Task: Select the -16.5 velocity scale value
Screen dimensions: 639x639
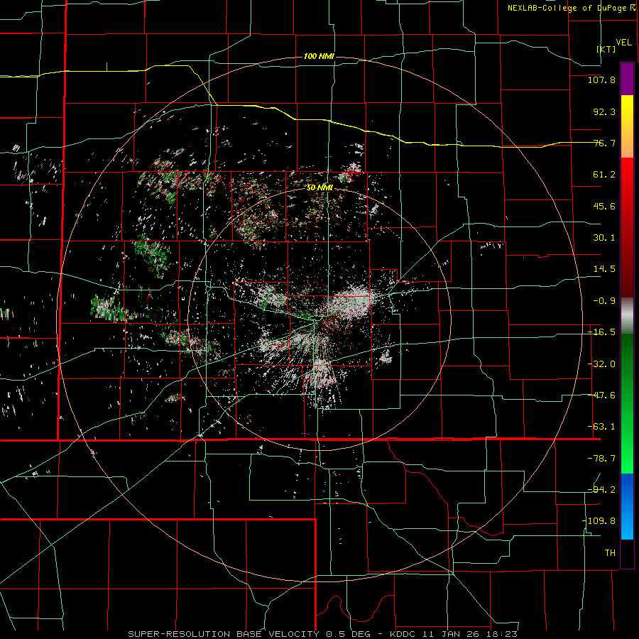Action: click(601, 332)
